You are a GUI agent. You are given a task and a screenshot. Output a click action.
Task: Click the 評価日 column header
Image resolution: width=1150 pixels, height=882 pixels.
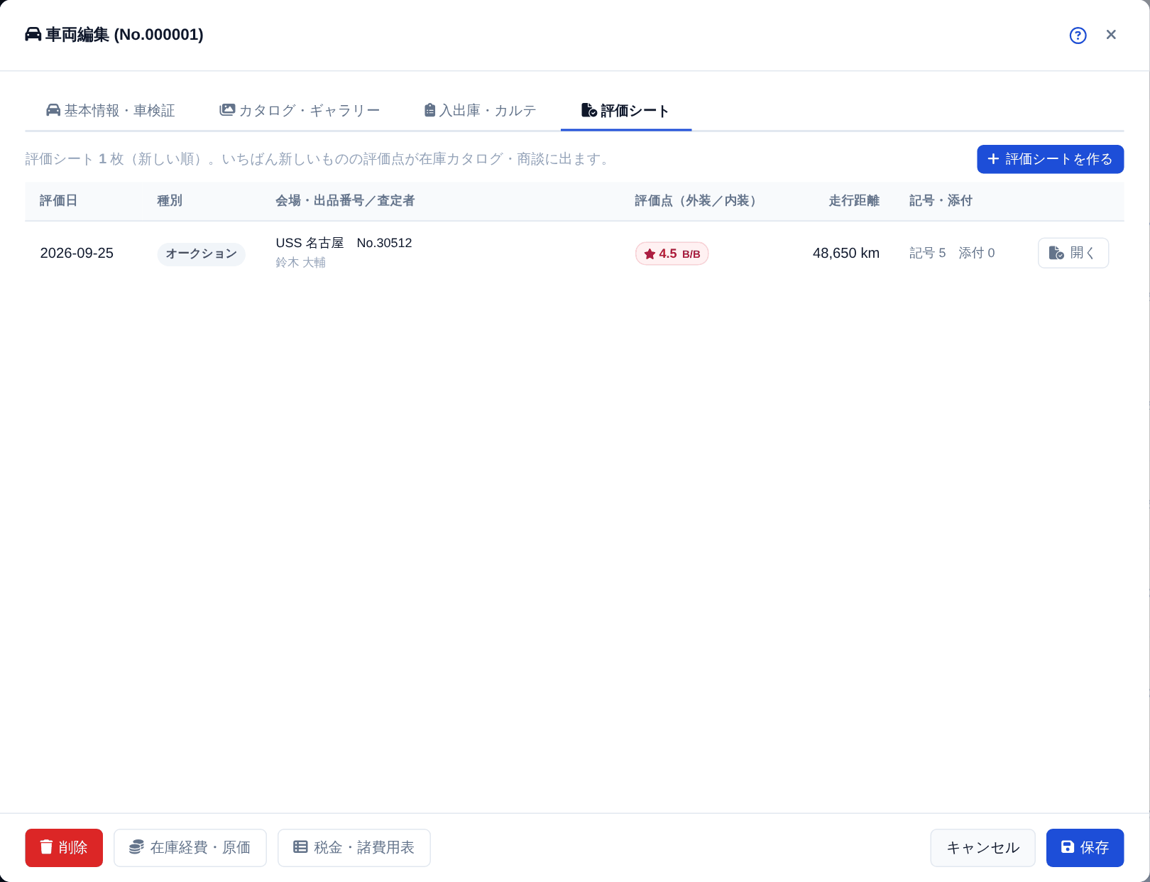tap(58, 201)
